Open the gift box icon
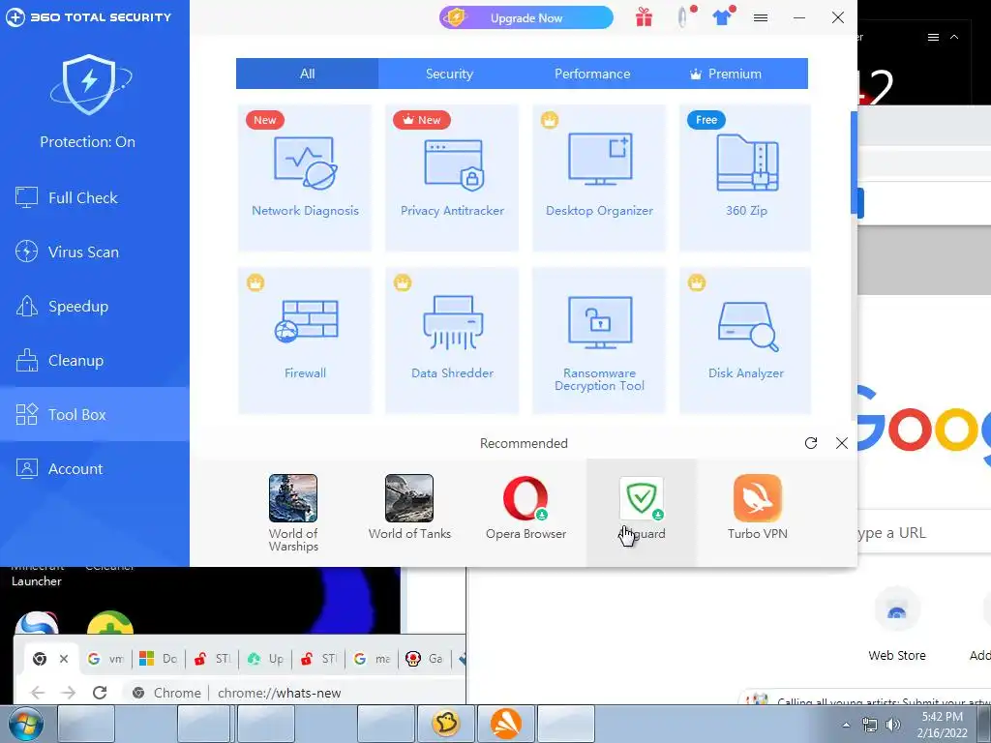991x743 pixels. [x=644, y=17]
